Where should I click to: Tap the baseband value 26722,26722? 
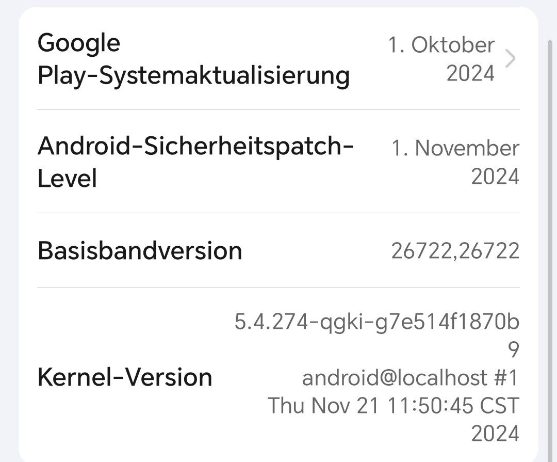[455, 251]
